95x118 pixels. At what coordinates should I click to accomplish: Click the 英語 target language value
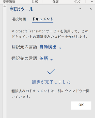point(44,58)
